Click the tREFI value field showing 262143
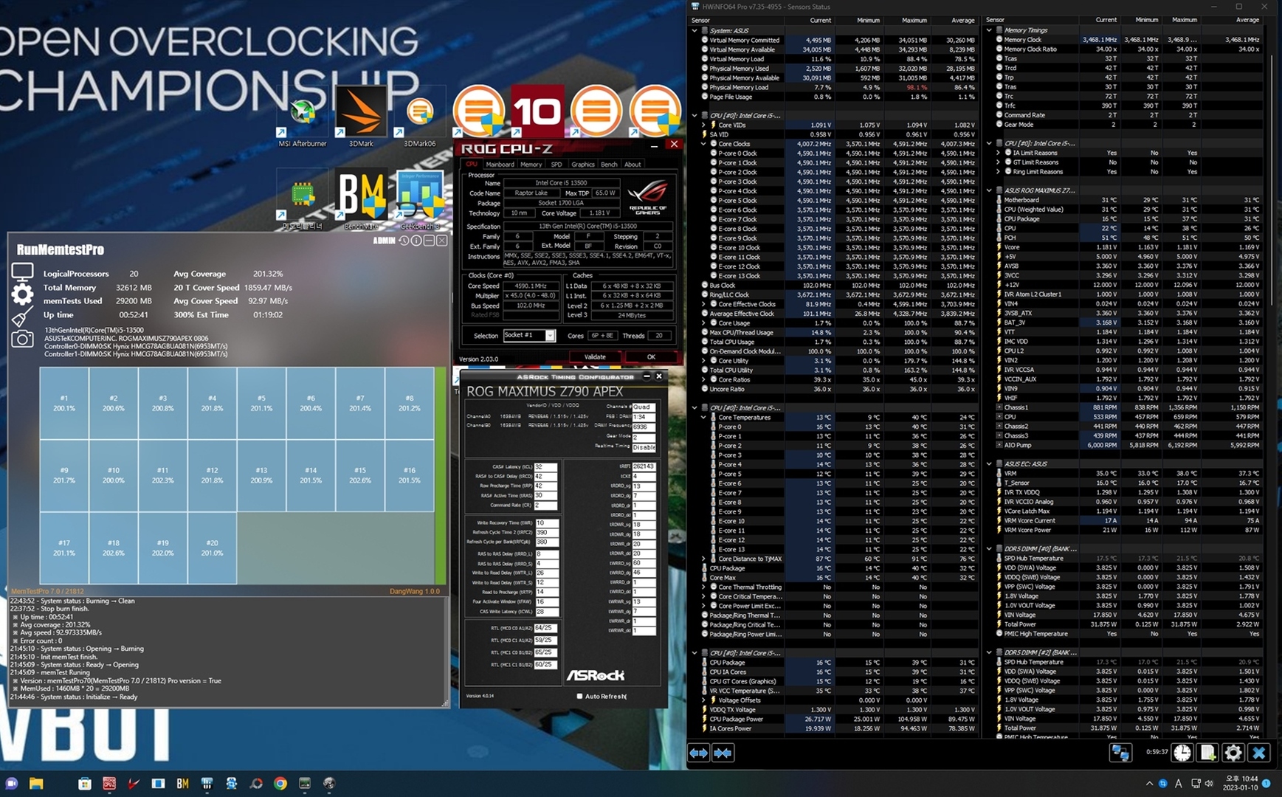 pos(644,466)
